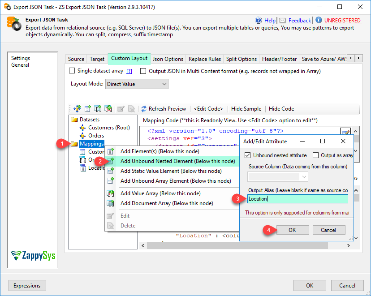This screenshot has width=371, height=296.
Task: Click the icon beside Add Value Array entry
Action: point(111,193)
